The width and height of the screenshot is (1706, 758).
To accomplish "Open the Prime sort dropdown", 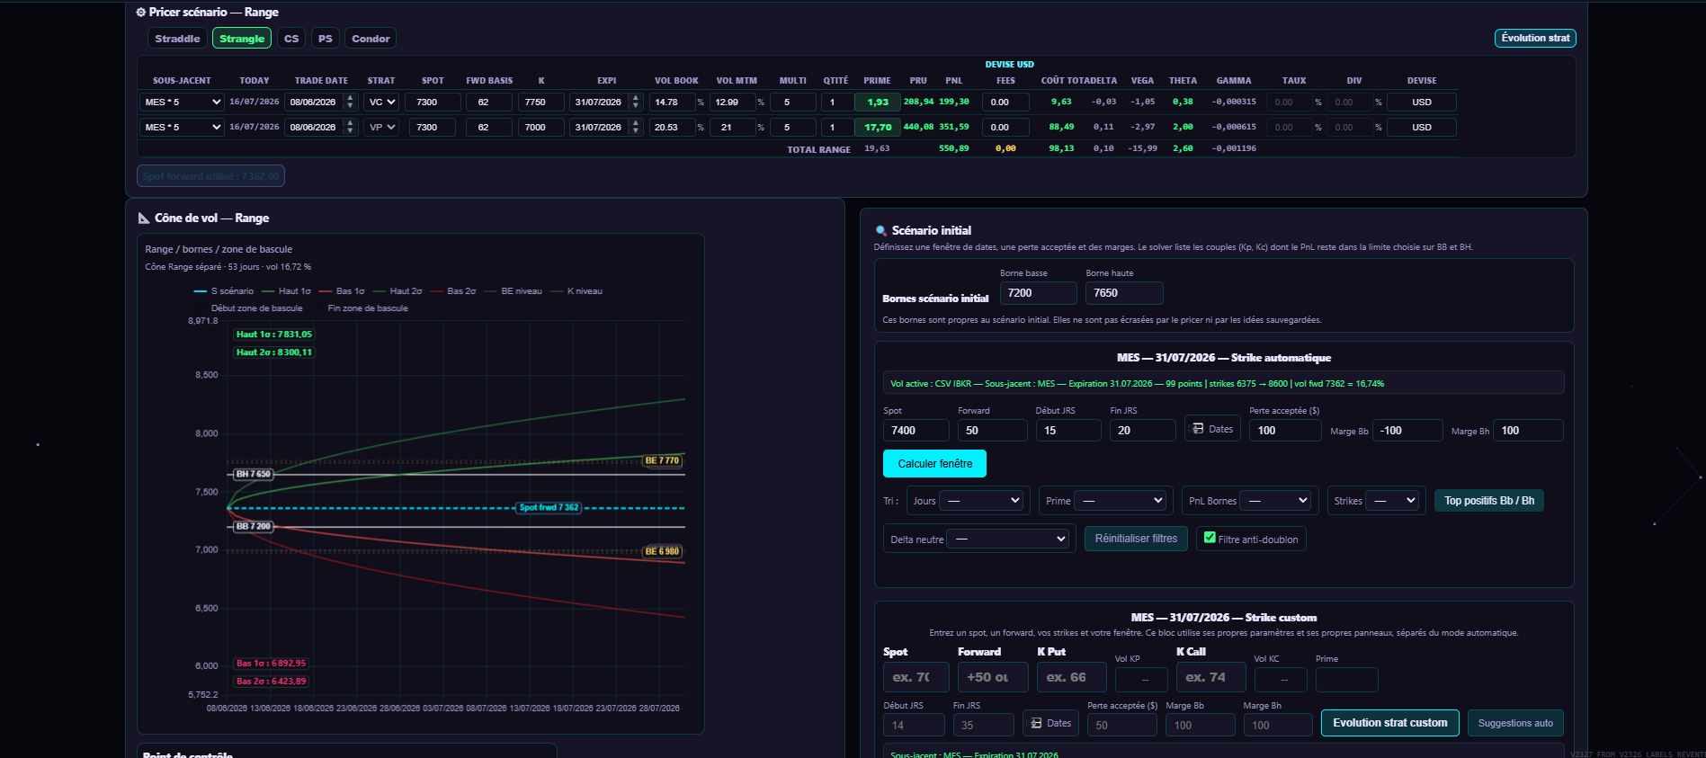I will (x=1120, y=501).
